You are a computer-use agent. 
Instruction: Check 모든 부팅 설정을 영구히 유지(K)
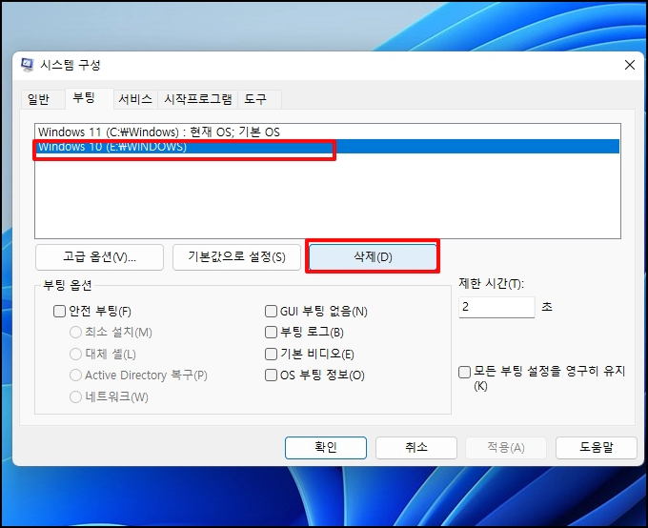point(464,372)
